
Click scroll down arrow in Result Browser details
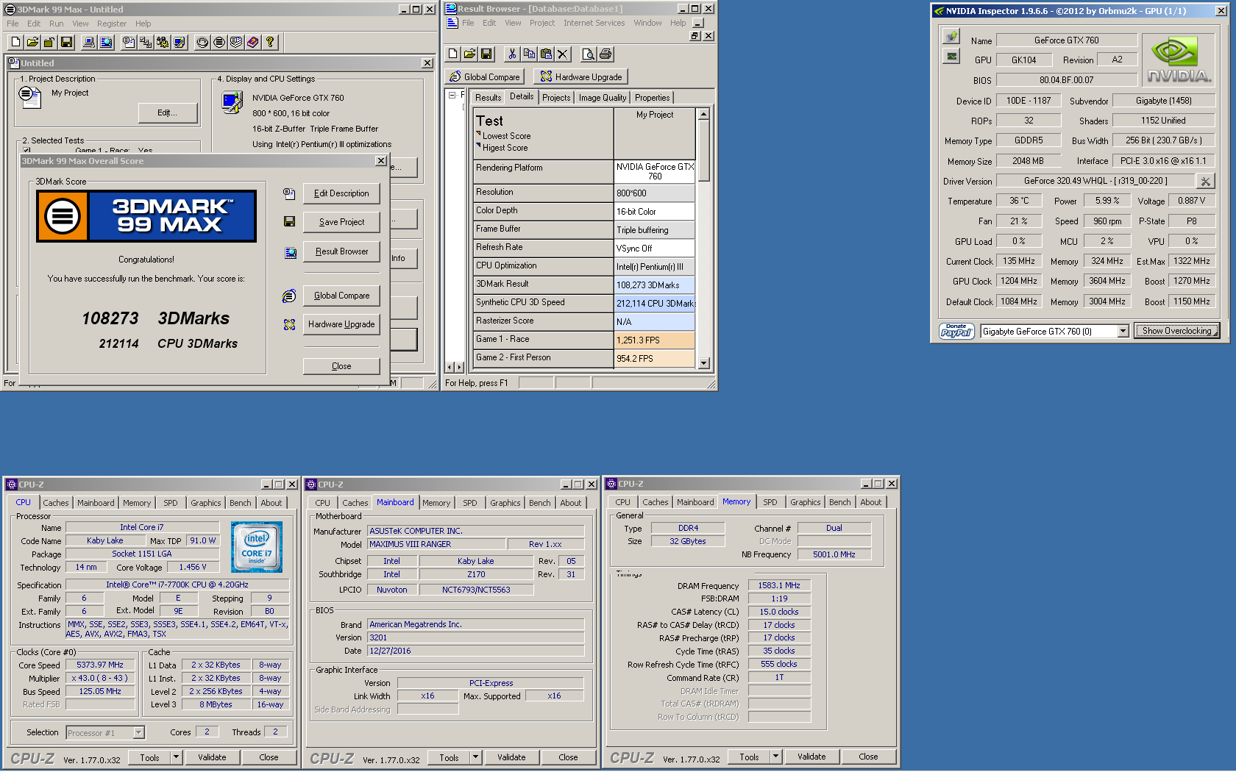pos(704,363)
